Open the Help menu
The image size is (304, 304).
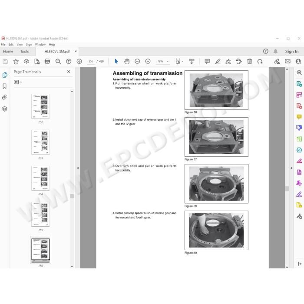52,44
